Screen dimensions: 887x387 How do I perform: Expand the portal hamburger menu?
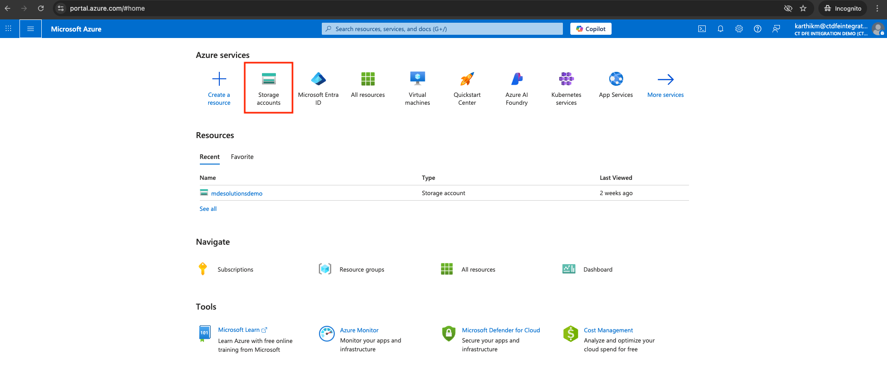[x=31, y=29]
